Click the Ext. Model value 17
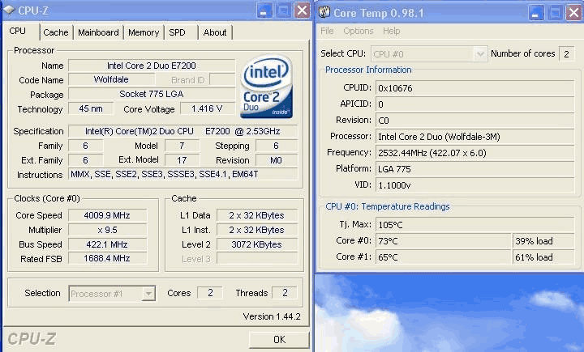 tap(182, 160)
